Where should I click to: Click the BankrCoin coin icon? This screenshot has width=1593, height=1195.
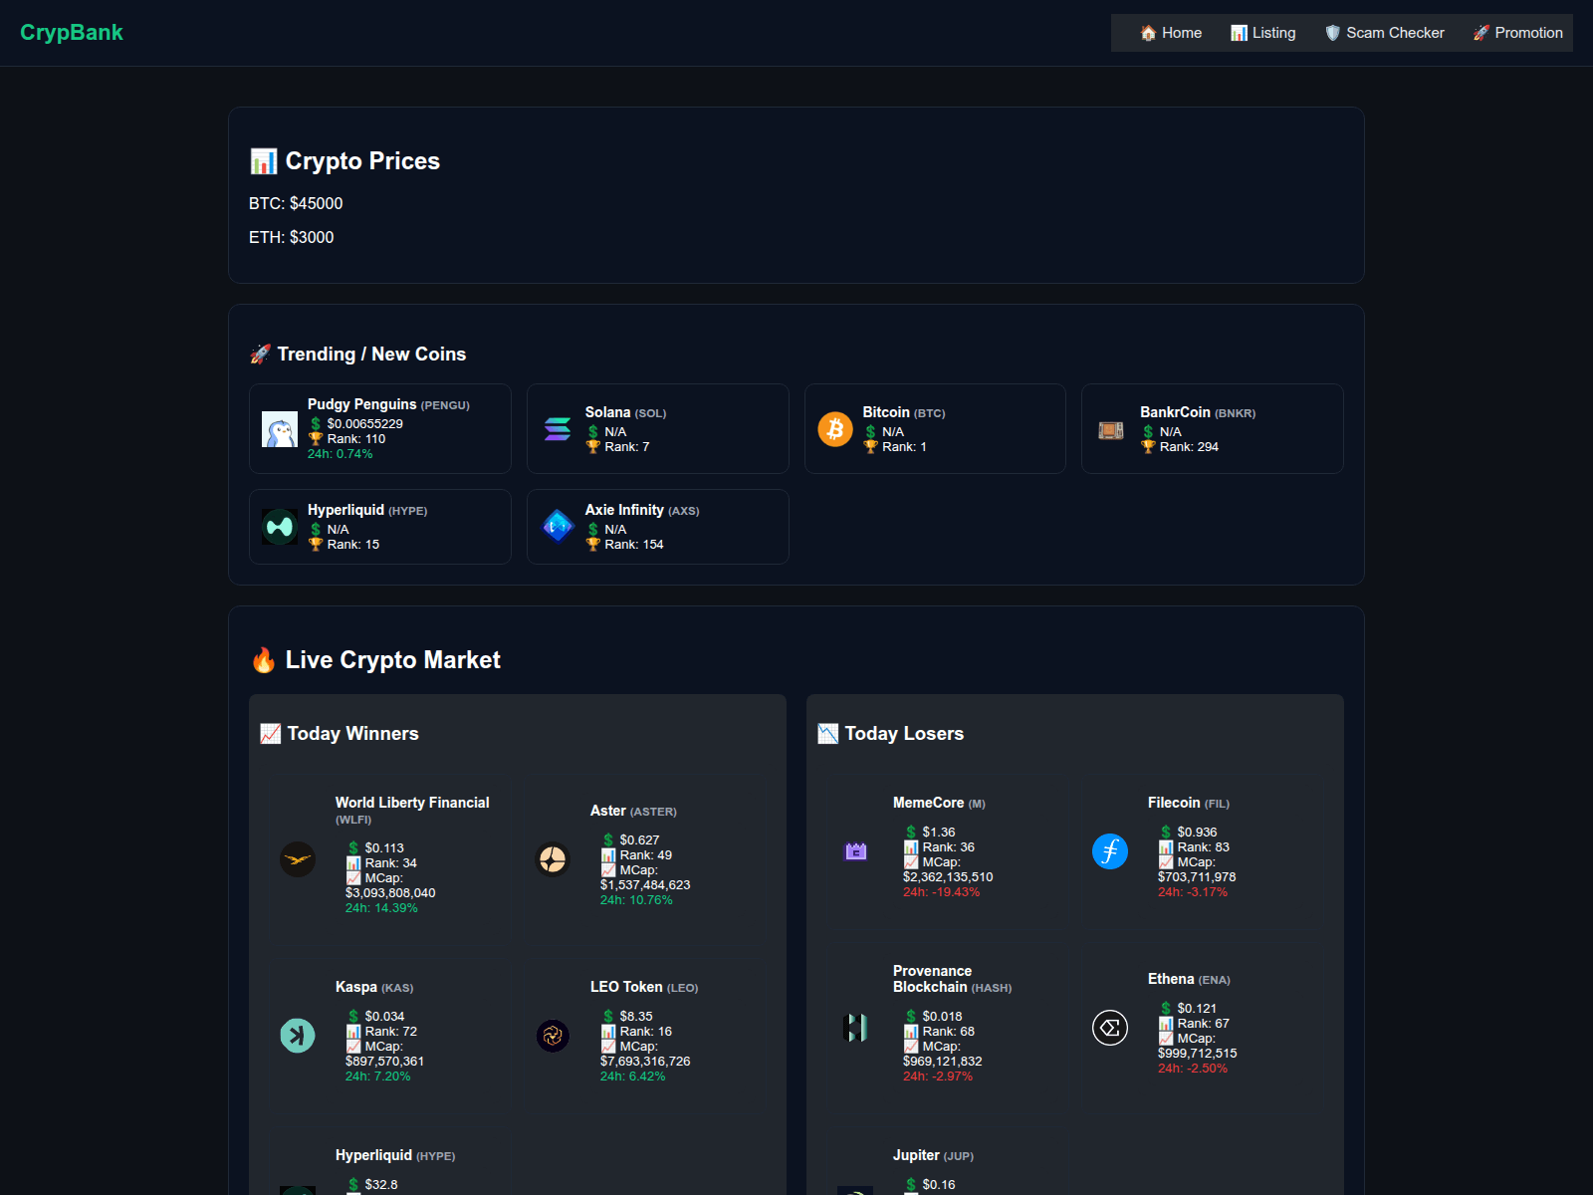pyautogui.click(x=1112, y=429)
